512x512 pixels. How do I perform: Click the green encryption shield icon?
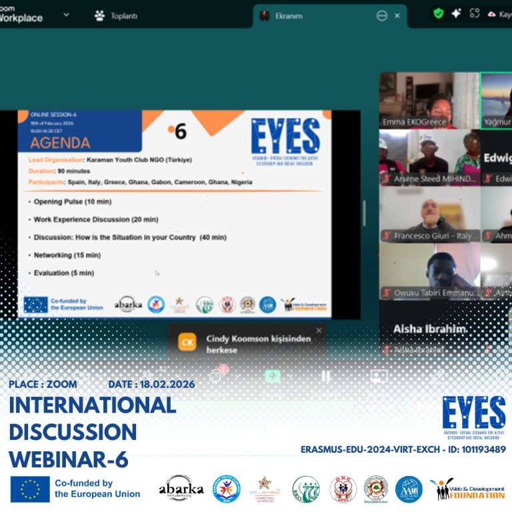(438, 13)
